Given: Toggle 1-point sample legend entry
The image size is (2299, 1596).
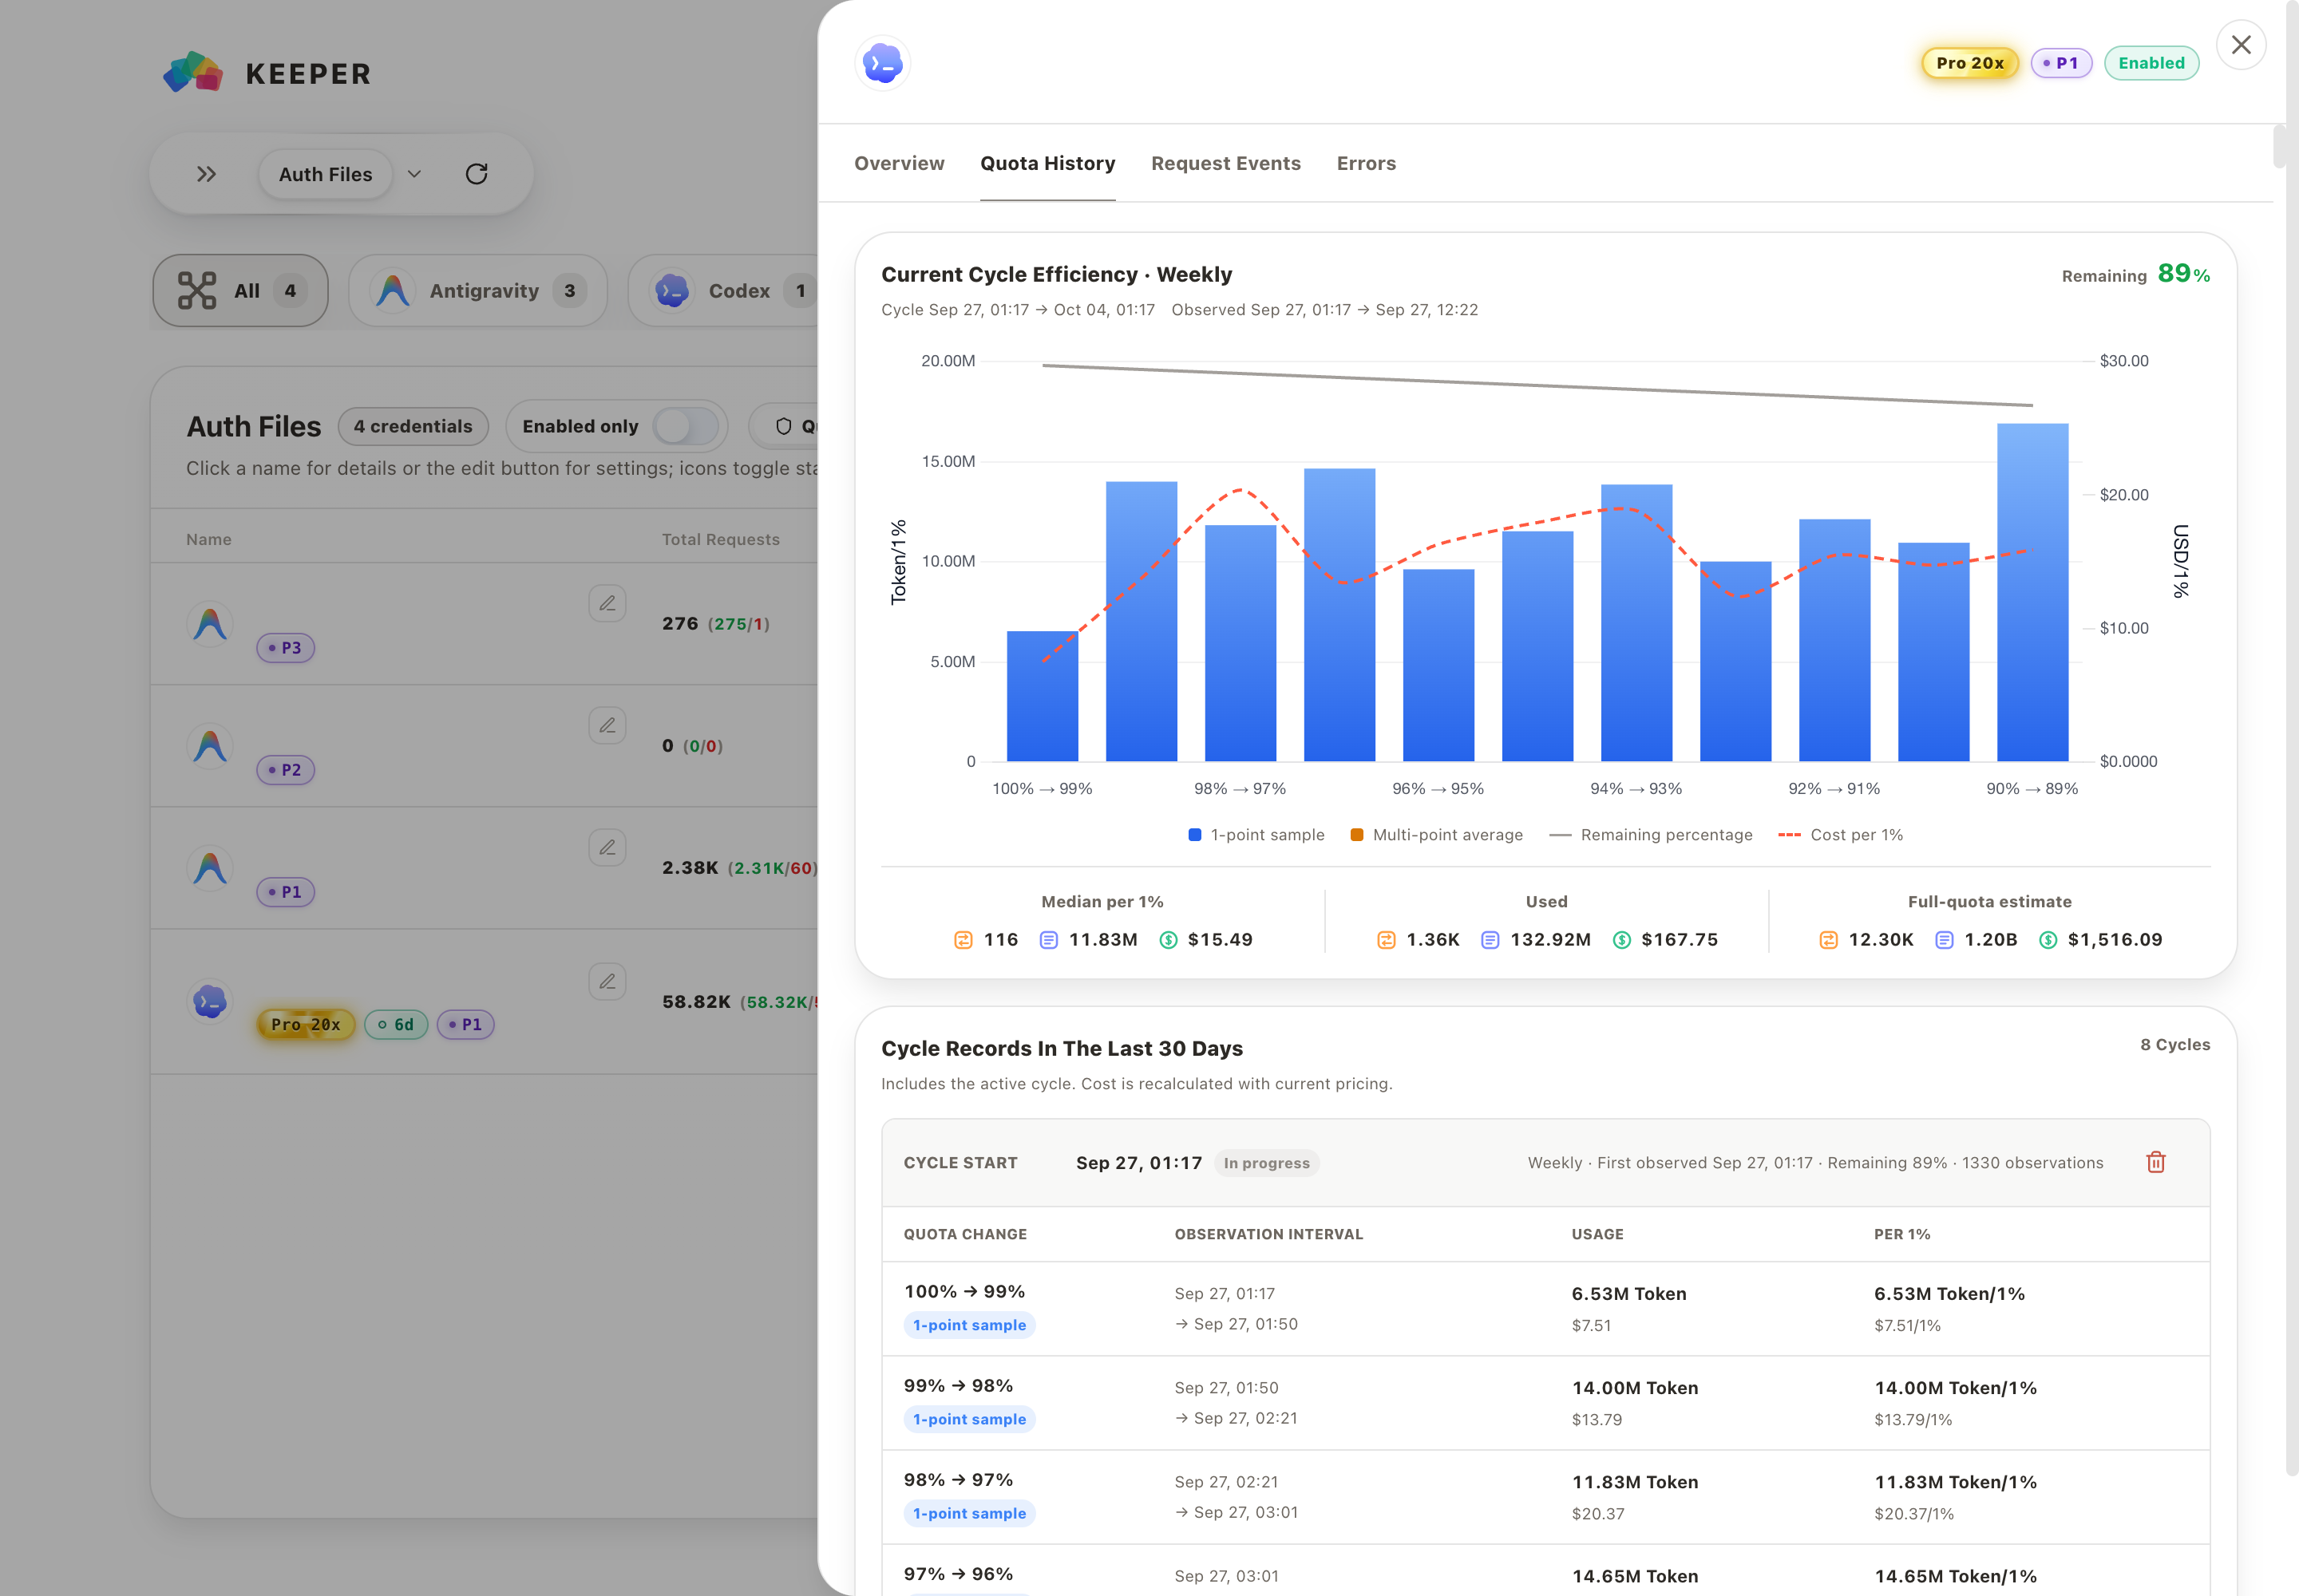Looking at the screenshot, I should (1256, 835).
